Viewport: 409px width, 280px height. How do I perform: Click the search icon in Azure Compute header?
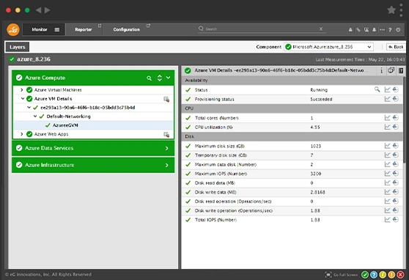[149, 78]
